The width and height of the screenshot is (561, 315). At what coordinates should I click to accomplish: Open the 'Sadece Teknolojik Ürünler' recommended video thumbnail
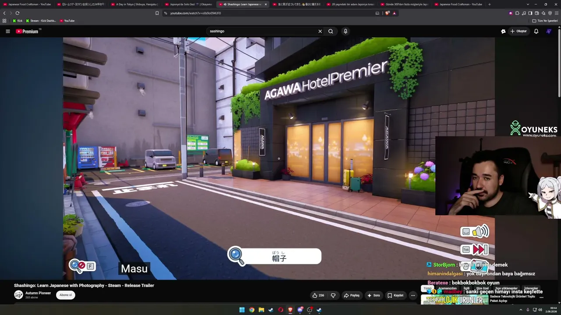454,300
